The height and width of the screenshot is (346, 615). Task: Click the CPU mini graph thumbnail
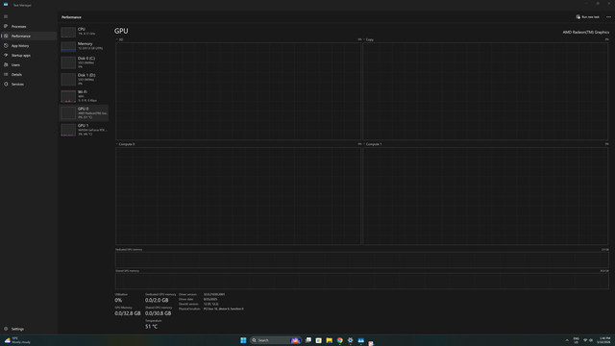pyautogui.click(x=68, y=32)
